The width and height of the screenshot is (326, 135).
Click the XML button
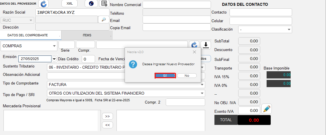tap(70, 3)
